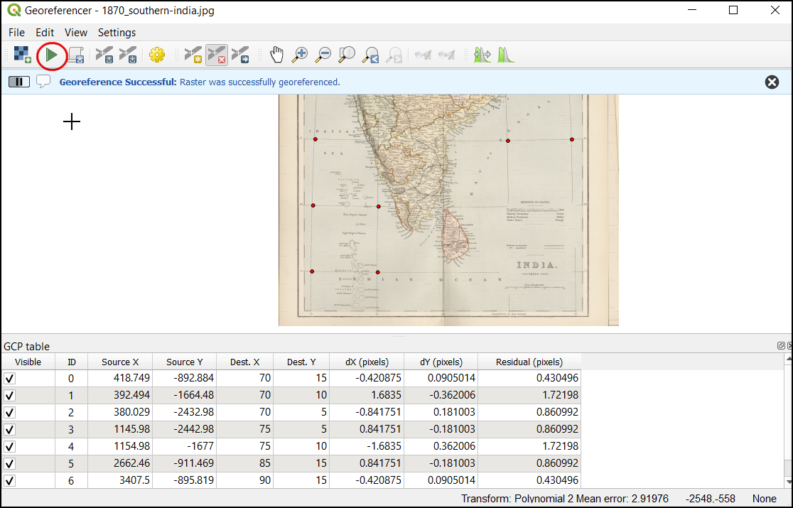Screen dimensions: 793x508
Task: Open the View menu
Action: pyautogui.click(x=75, y=33)
